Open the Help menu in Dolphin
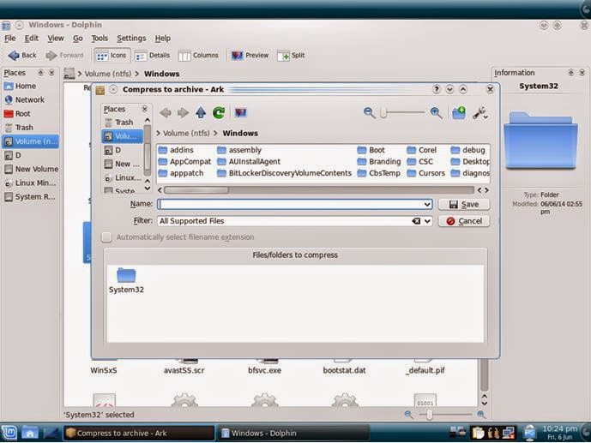This screenshot has width=591, height=443. pos(162,39)
